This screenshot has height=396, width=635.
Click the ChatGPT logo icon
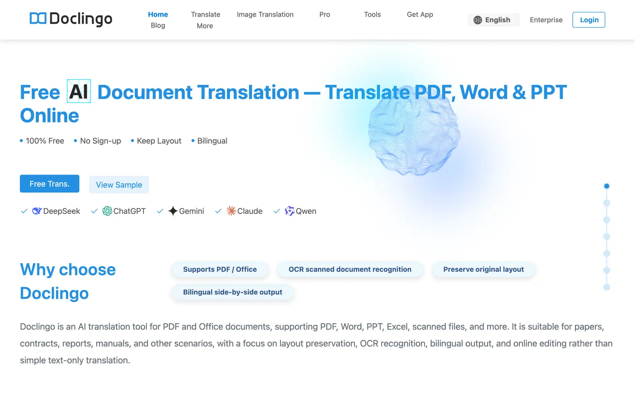tap(107, 211)
